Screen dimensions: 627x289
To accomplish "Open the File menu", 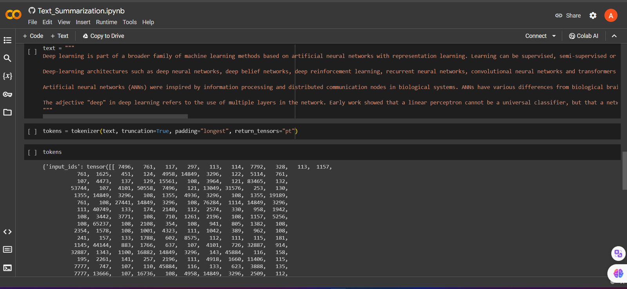I will coord(33,22).
